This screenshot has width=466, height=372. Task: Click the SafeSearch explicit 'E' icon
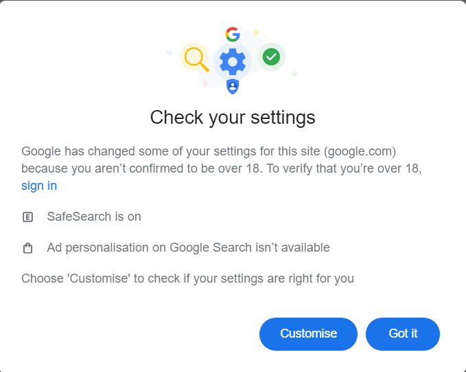[x=28, y=217]
